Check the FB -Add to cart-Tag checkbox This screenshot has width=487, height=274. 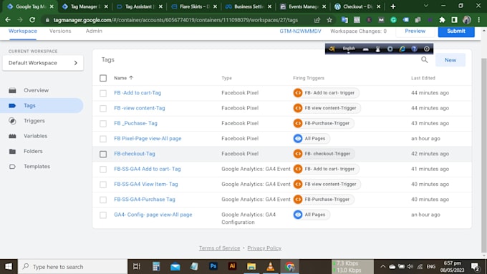[103, 93]
